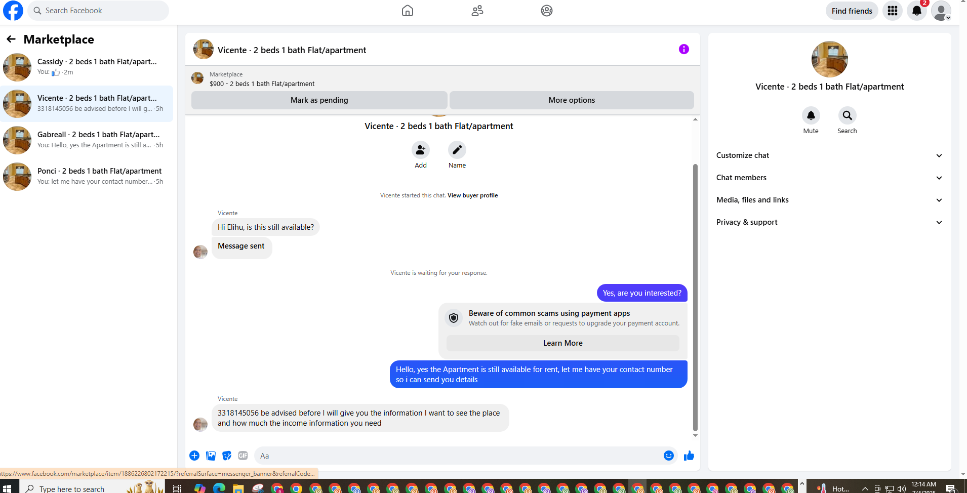967x493 pixels.
Task: Click Mark as pending button
Action: pyautogui.click(x=319, y=100)
